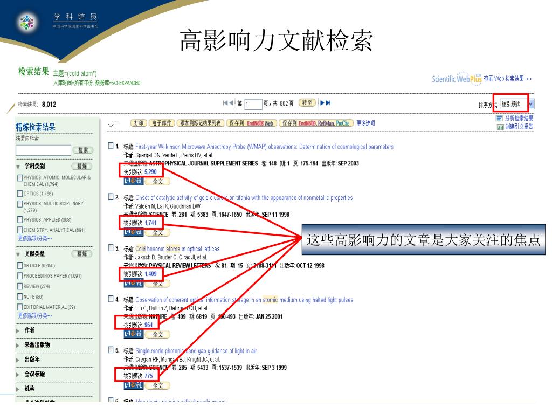Viewport: 552px width, 414px height.
Task: Expand the 作者 authors section
Action: pyautogui.click(x=18, y=330)
